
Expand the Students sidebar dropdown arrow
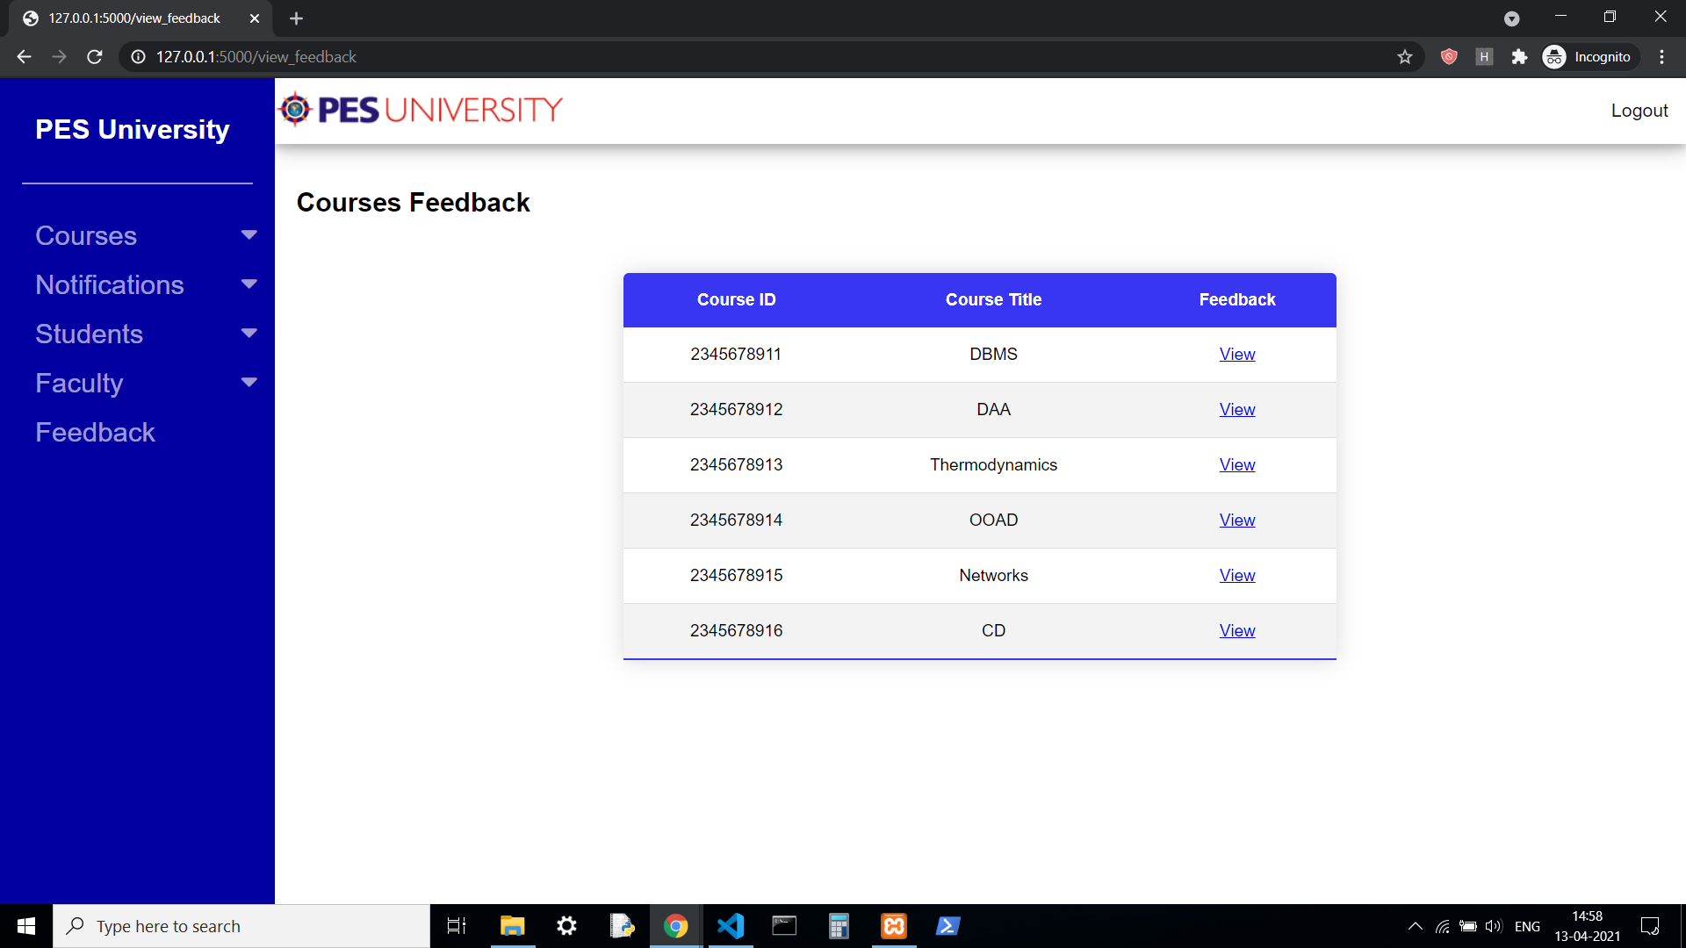[x=249, y=334]
